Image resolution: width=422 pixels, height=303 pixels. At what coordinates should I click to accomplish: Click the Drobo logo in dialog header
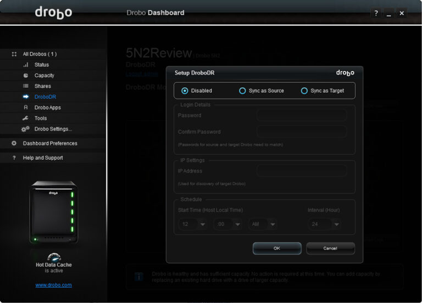(x=345, y=73)
